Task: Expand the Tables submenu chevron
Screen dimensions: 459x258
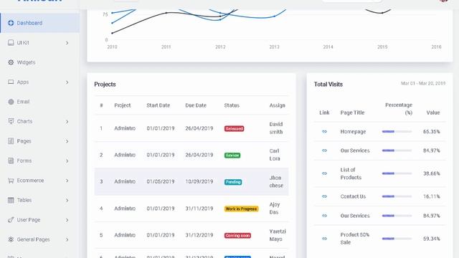Action: [67, 201]
